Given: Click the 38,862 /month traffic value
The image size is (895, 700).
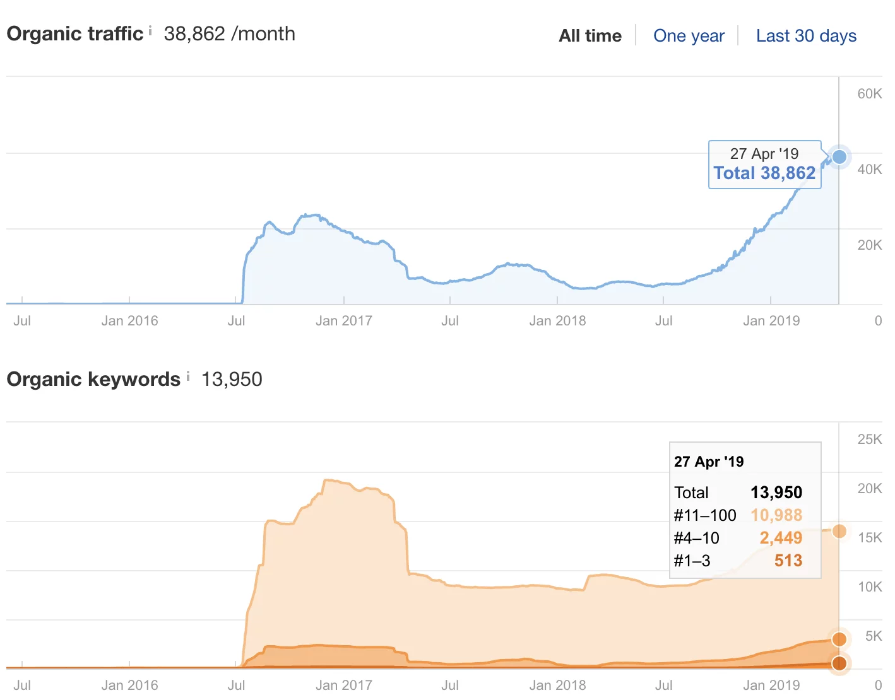Looking at the screenshot, I should click(x=229, y=33).
